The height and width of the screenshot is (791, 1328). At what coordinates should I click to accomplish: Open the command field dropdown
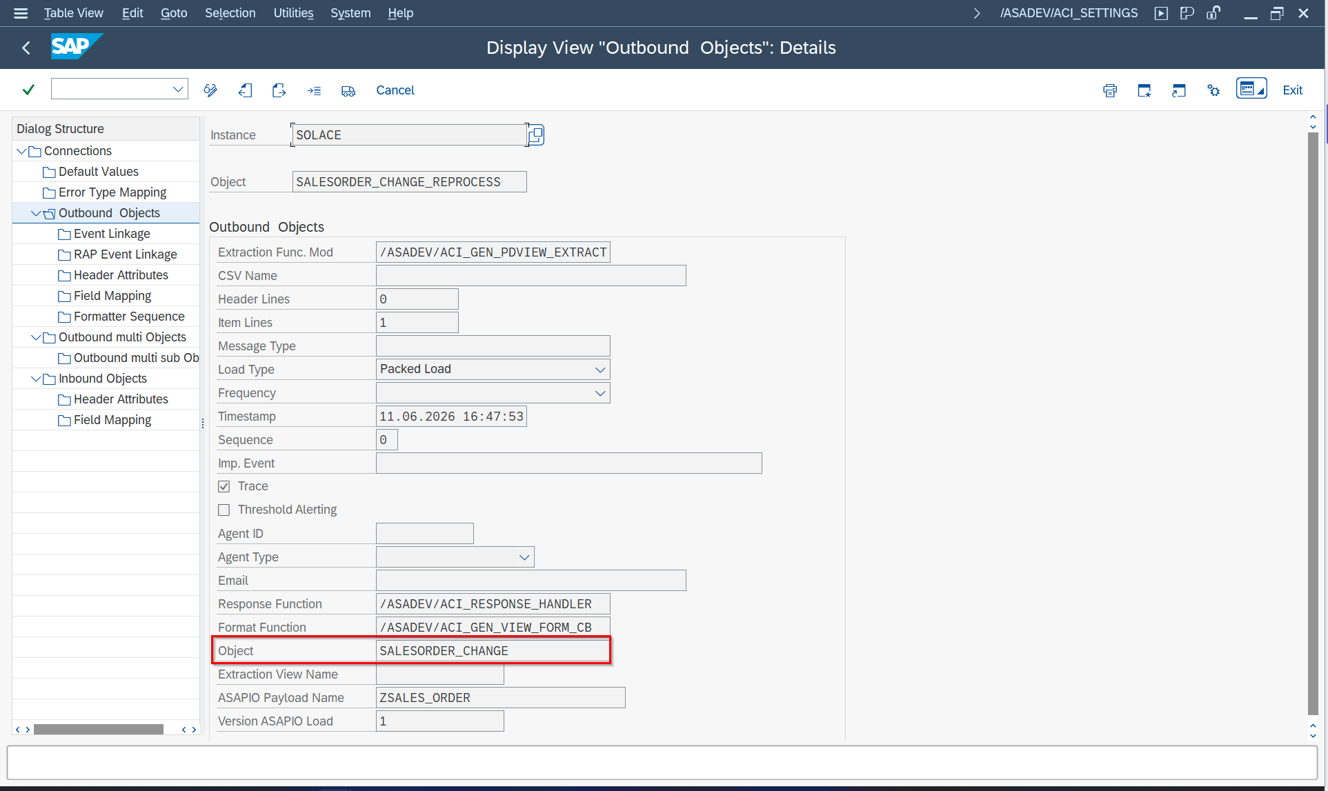pos(178,89)
